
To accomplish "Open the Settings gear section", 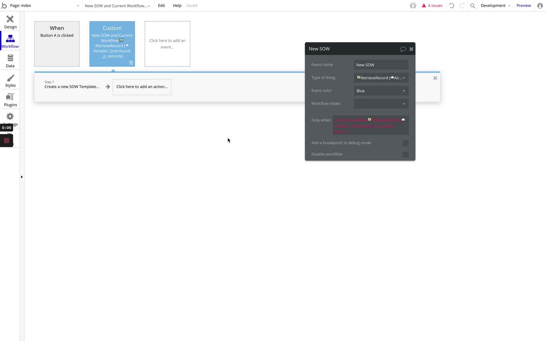I will pos(10,116).
